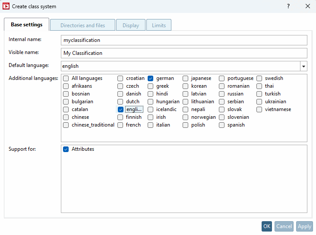Tick the thai checkbox

click(x=259, y=86)
